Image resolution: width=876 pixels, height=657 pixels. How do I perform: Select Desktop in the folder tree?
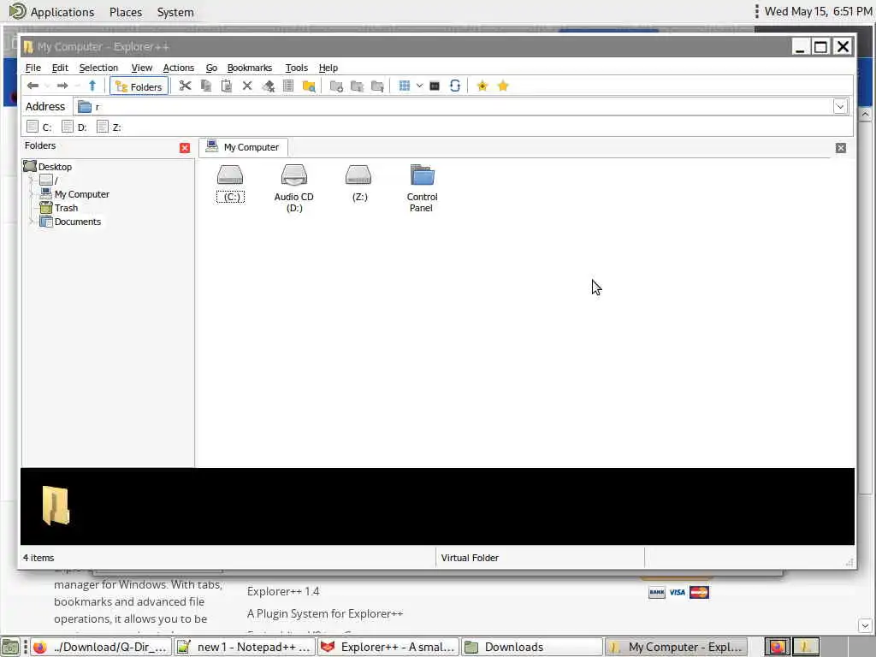55,167
